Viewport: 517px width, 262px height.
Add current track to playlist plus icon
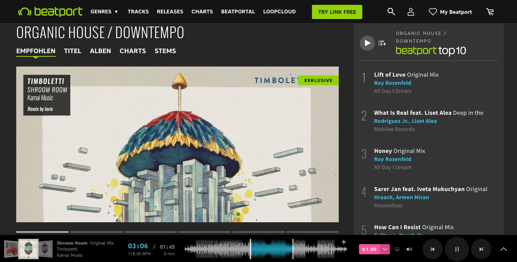pos(344,242)
